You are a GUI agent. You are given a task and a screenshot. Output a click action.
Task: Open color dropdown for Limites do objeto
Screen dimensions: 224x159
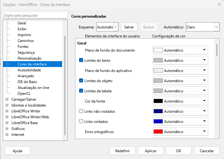180,81
